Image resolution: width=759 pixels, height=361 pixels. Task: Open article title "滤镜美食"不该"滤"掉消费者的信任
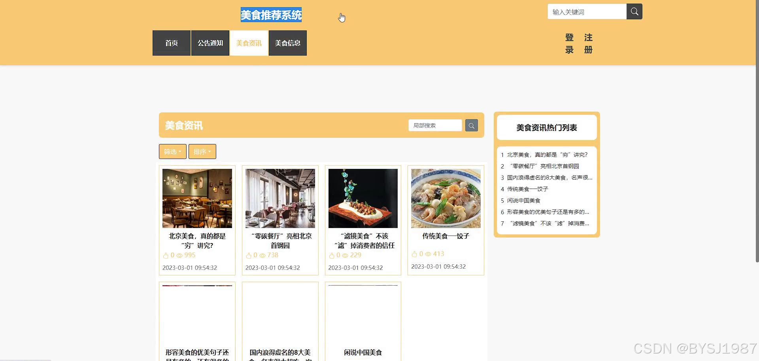point(364,241)
